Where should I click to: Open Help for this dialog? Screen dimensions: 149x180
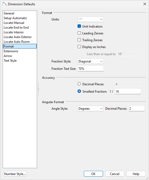pos(136,174)
